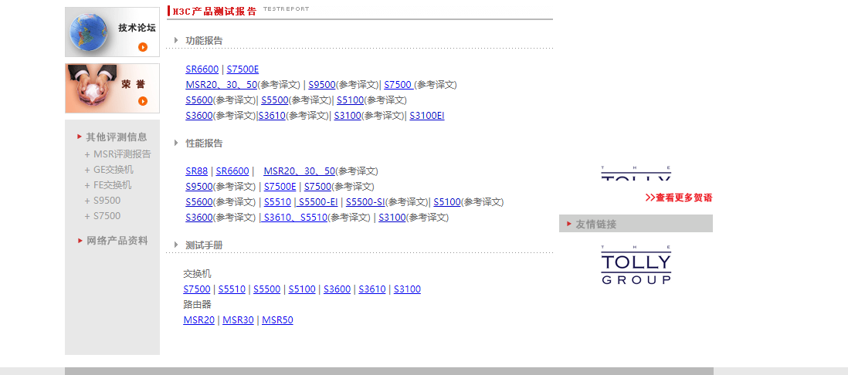The image size is (848, 375).
Task: Open S3600 functional report link
Action: coord(199,116)
